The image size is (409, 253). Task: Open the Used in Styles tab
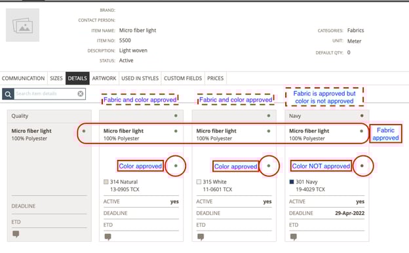pyautogui.click(x=140, y=78)
